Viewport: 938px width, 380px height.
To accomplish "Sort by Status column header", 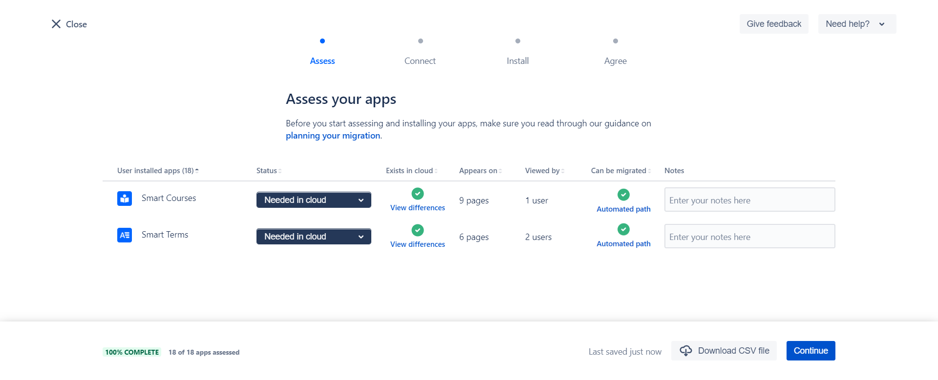I will 269,171.
